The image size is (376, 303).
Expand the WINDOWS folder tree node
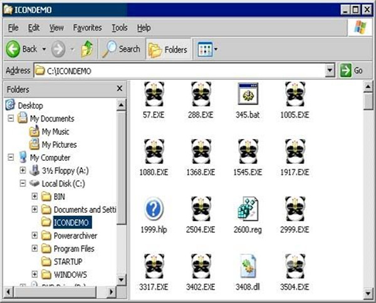(x=35, y=274)
